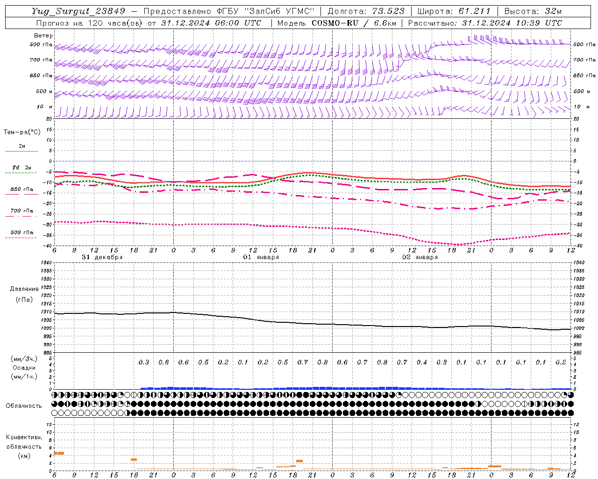Click the 500 гПа dotted legend line sample
This screenshot has height=479, width=598.
point(21,238)
